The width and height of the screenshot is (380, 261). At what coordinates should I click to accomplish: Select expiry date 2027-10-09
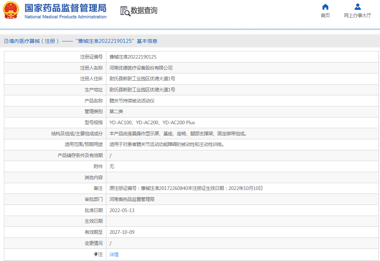122,232
